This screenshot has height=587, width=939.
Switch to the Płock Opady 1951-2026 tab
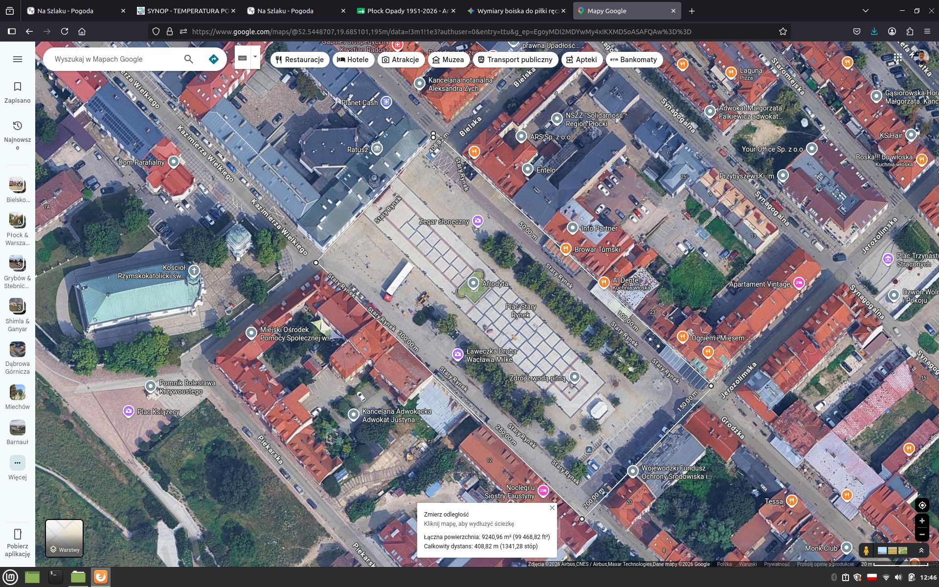[406, 11]
